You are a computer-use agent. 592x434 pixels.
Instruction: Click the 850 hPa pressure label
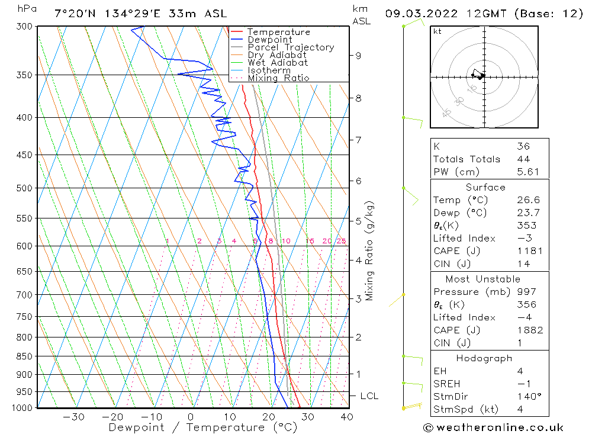click(x=24, y=356)
